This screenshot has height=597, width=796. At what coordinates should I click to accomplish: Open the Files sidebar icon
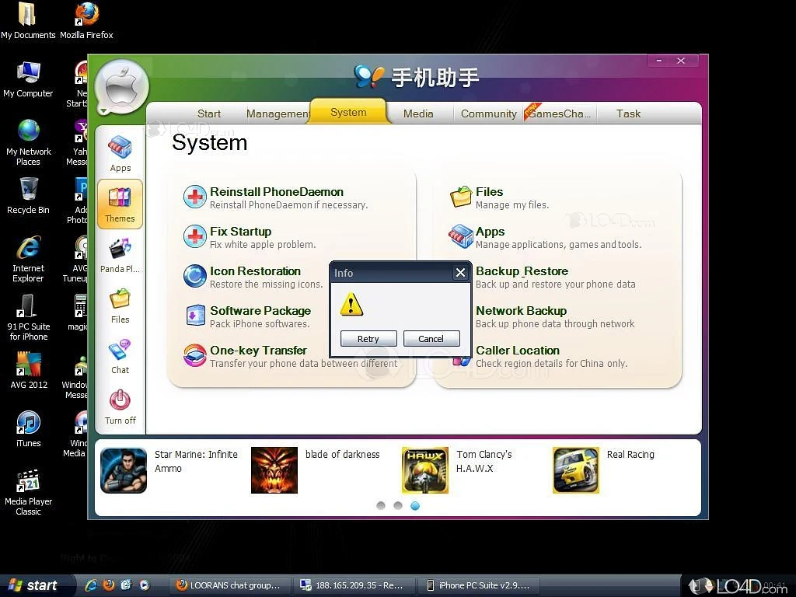pos(120,305)
